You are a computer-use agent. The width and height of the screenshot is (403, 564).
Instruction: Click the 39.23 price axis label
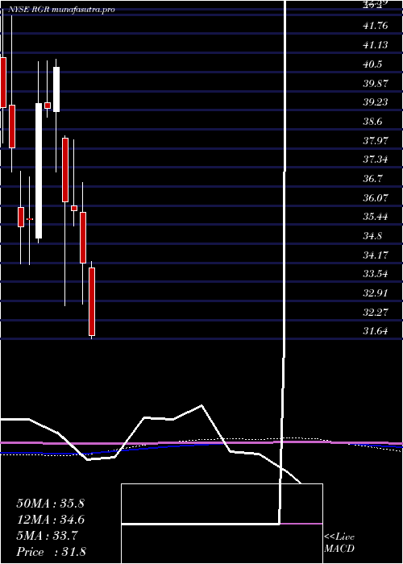[376, 102]
